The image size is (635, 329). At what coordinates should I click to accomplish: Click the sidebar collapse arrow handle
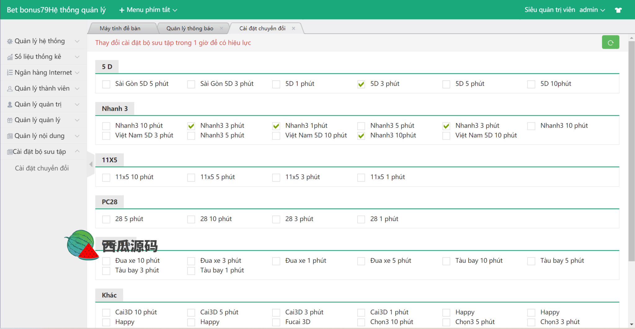coord(91,164)
